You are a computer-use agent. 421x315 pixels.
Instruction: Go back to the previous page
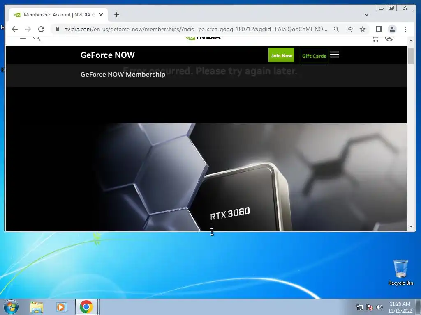pyautogui.click(x=15, y=29)
